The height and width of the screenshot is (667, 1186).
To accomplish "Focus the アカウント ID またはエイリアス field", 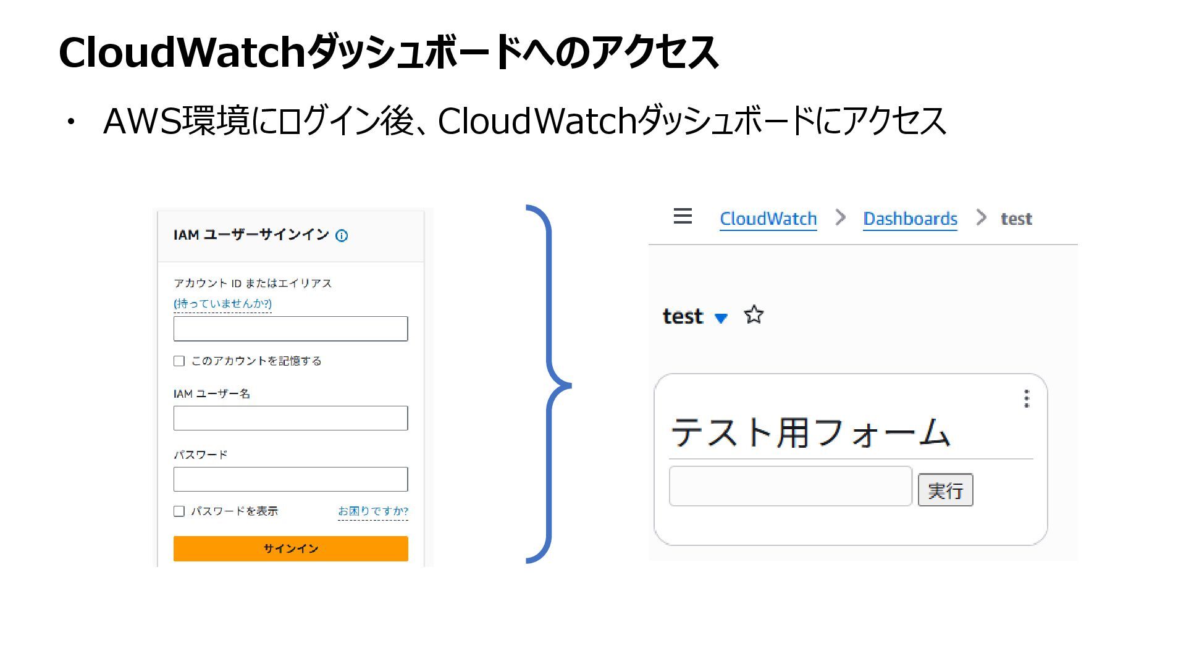I will click(290, 329).
